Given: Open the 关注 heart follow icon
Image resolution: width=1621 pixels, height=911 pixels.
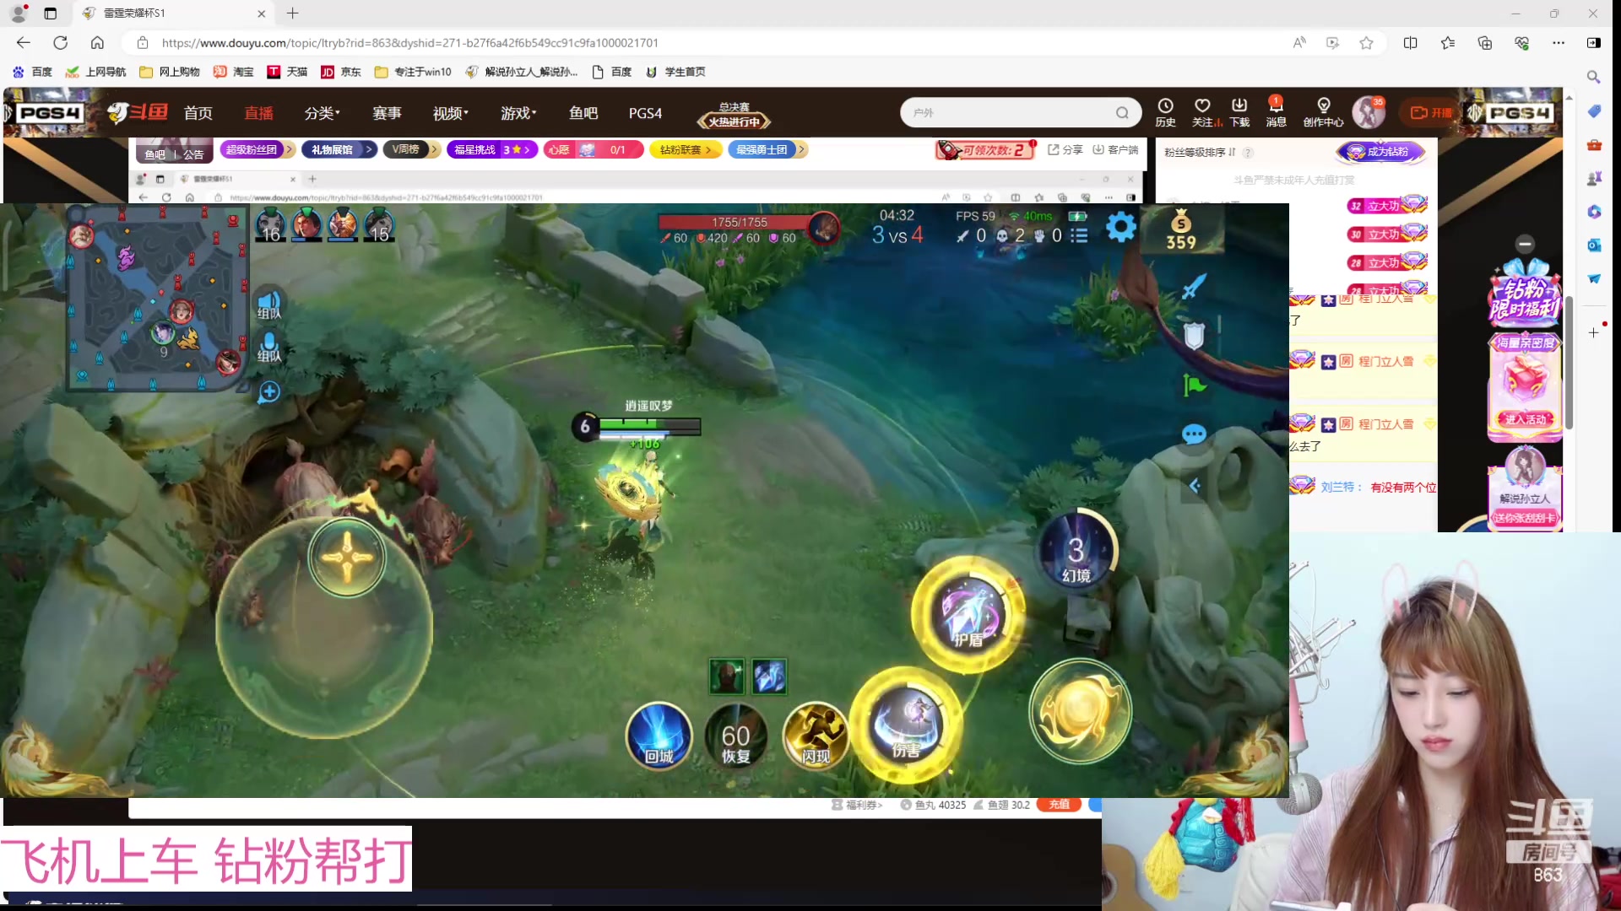Looking at the screenshot, I should point(1203,111).
